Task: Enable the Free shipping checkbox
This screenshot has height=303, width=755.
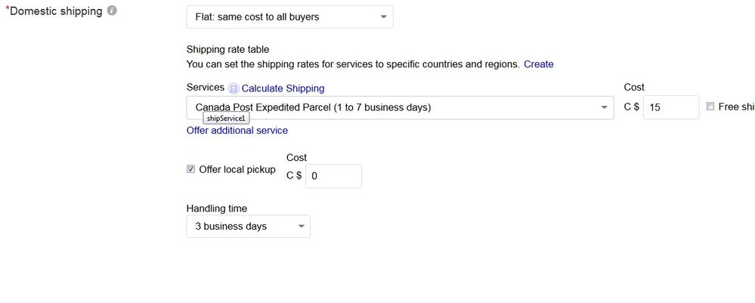Action: (710, 107)
